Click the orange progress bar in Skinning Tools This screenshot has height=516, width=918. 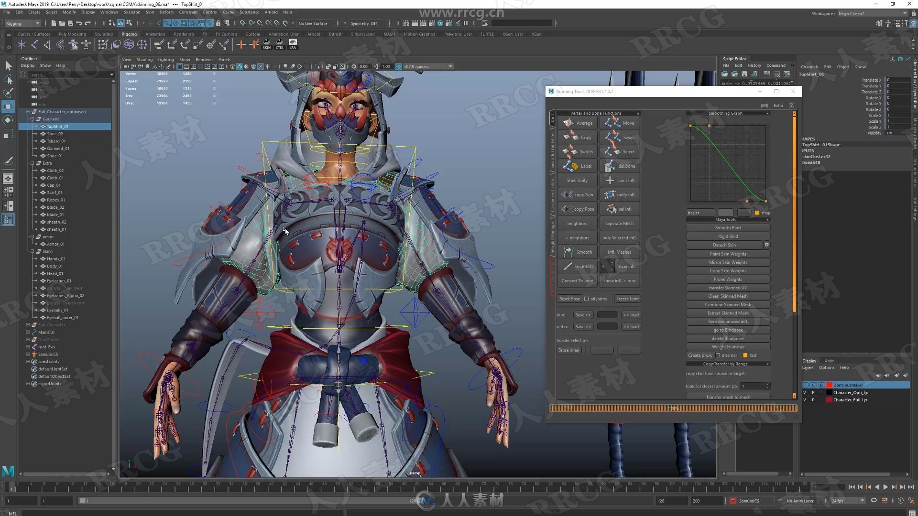673,408
